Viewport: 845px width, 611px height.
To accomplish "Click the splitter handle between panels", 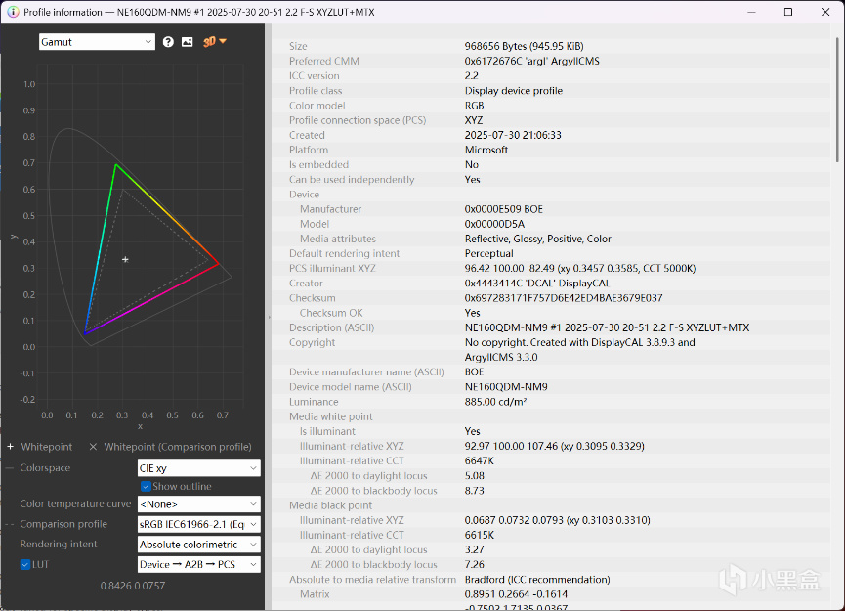I will click(x=269, y=317).
